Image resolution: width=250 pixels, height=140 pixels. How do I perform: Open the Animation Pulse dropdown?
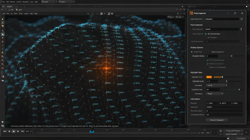(x=215, y=94)
